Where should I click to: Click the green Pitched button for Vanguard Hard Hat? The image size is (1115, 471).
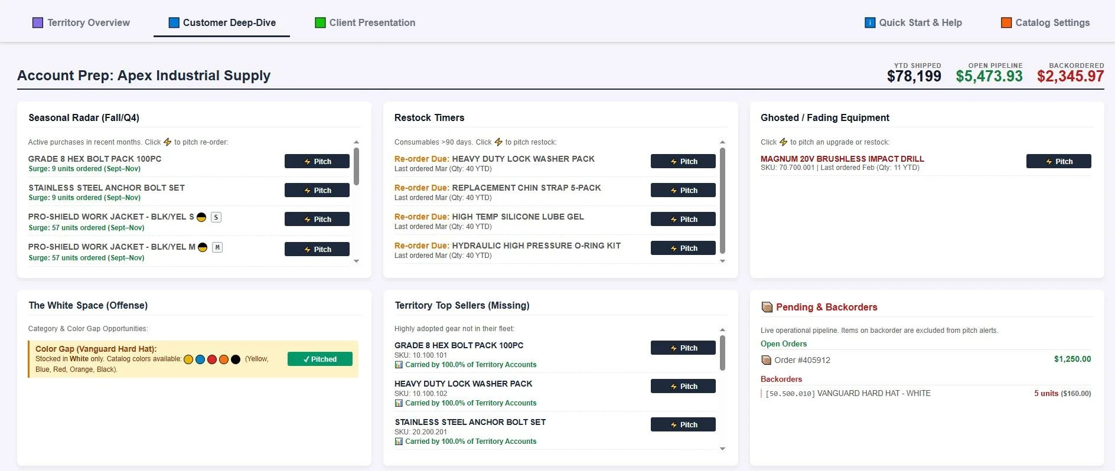pos(320,359)
